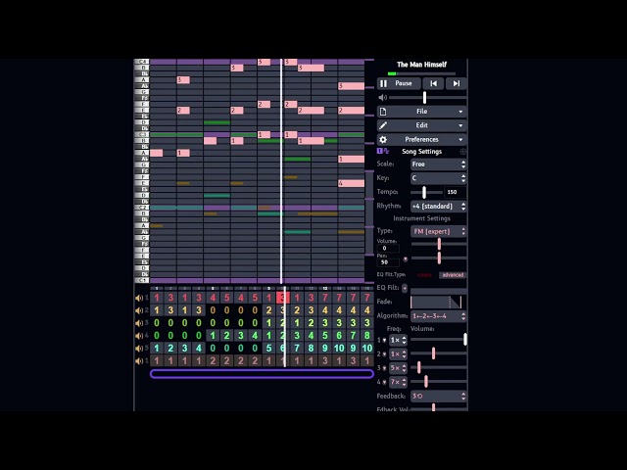627x470 pixels.
Task: Open operator 4 frequency selector 7×
Action: coord(398,382)
